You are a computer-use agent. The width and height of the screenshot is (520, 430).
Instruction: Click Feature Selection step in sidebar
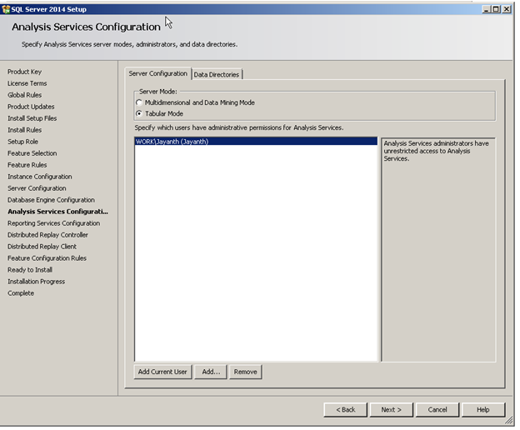click(32, 153)
